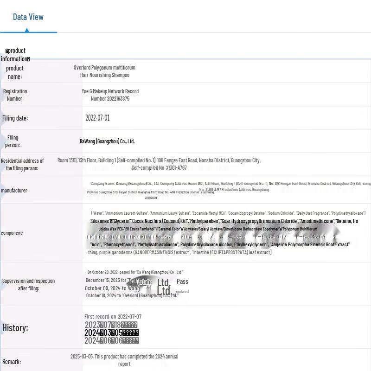The image size is (371, 371).
Task: Click the 'product name:' label
Action: click(15, 72)
